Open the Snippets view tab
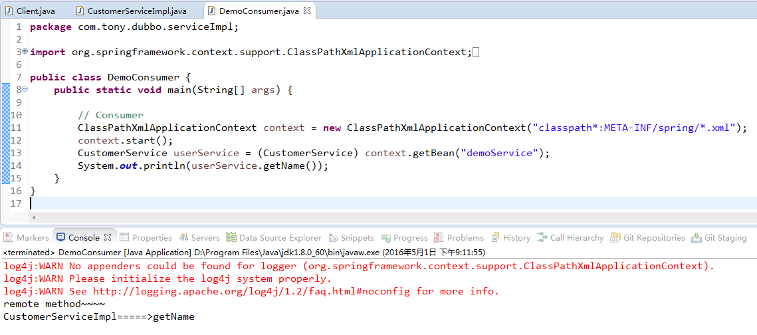 point(352,237)
